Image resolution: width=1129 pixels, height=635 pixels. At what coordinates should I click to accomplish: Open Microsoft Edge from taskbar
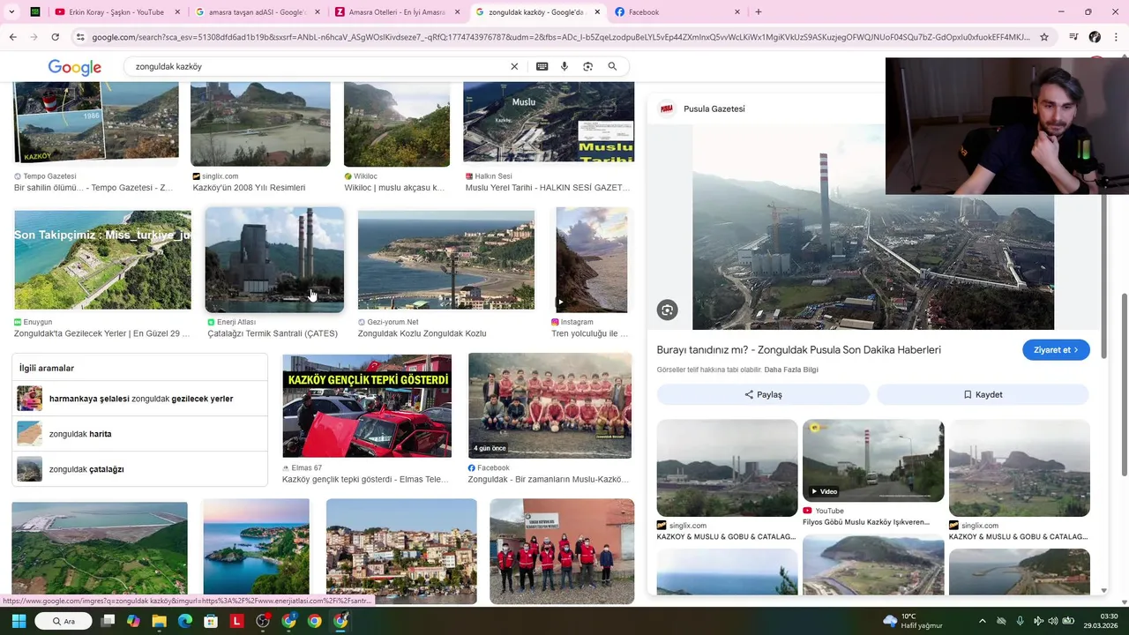point(185,621)
